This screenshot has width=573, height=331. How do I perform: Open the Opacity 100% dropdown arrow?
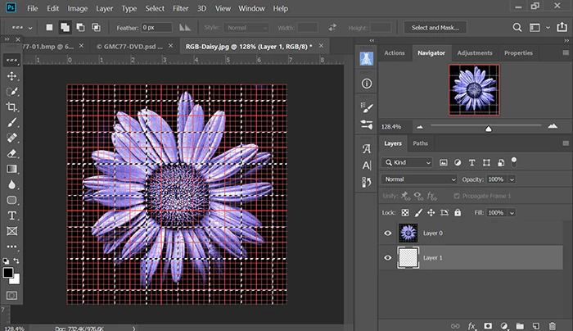pyautogui.click(x=512, y=179)
